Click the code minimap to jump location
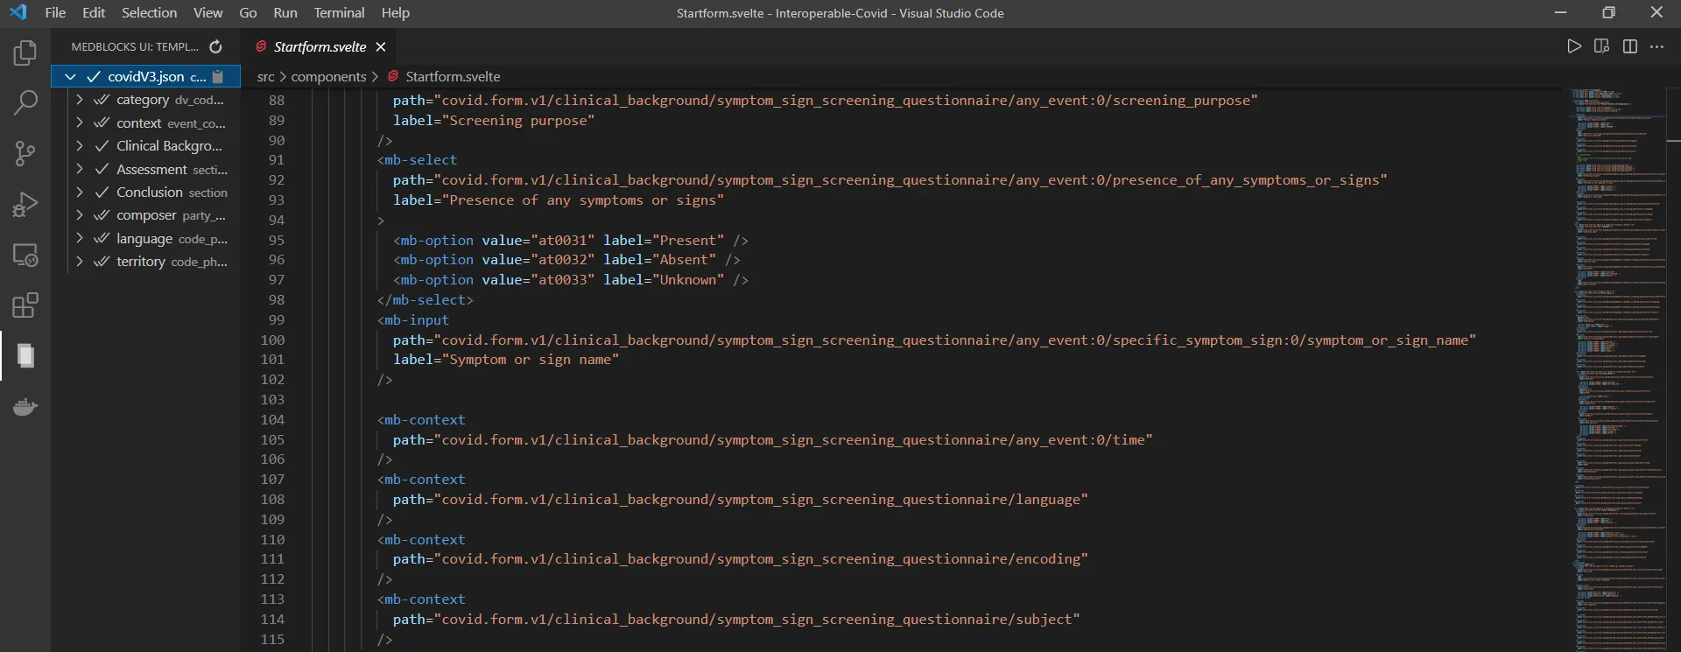The height and width of the screenshot is (652, 1681). pyautogui.click(x=1620, y=350)
